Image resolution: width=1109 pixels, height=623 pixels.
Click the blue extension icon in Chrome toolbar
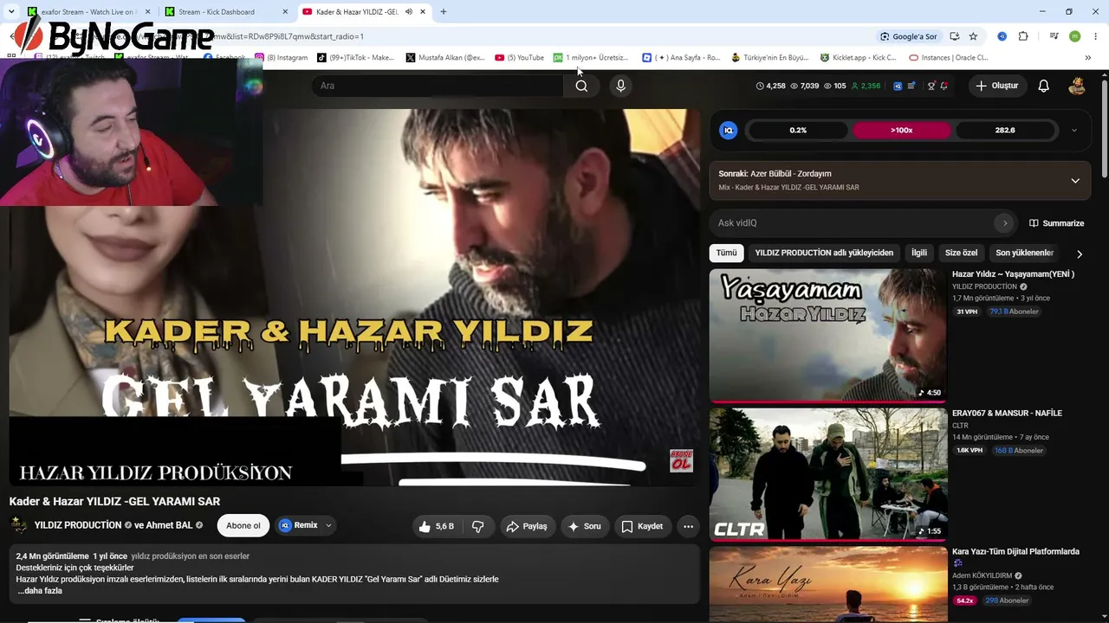click(1002, 36)
